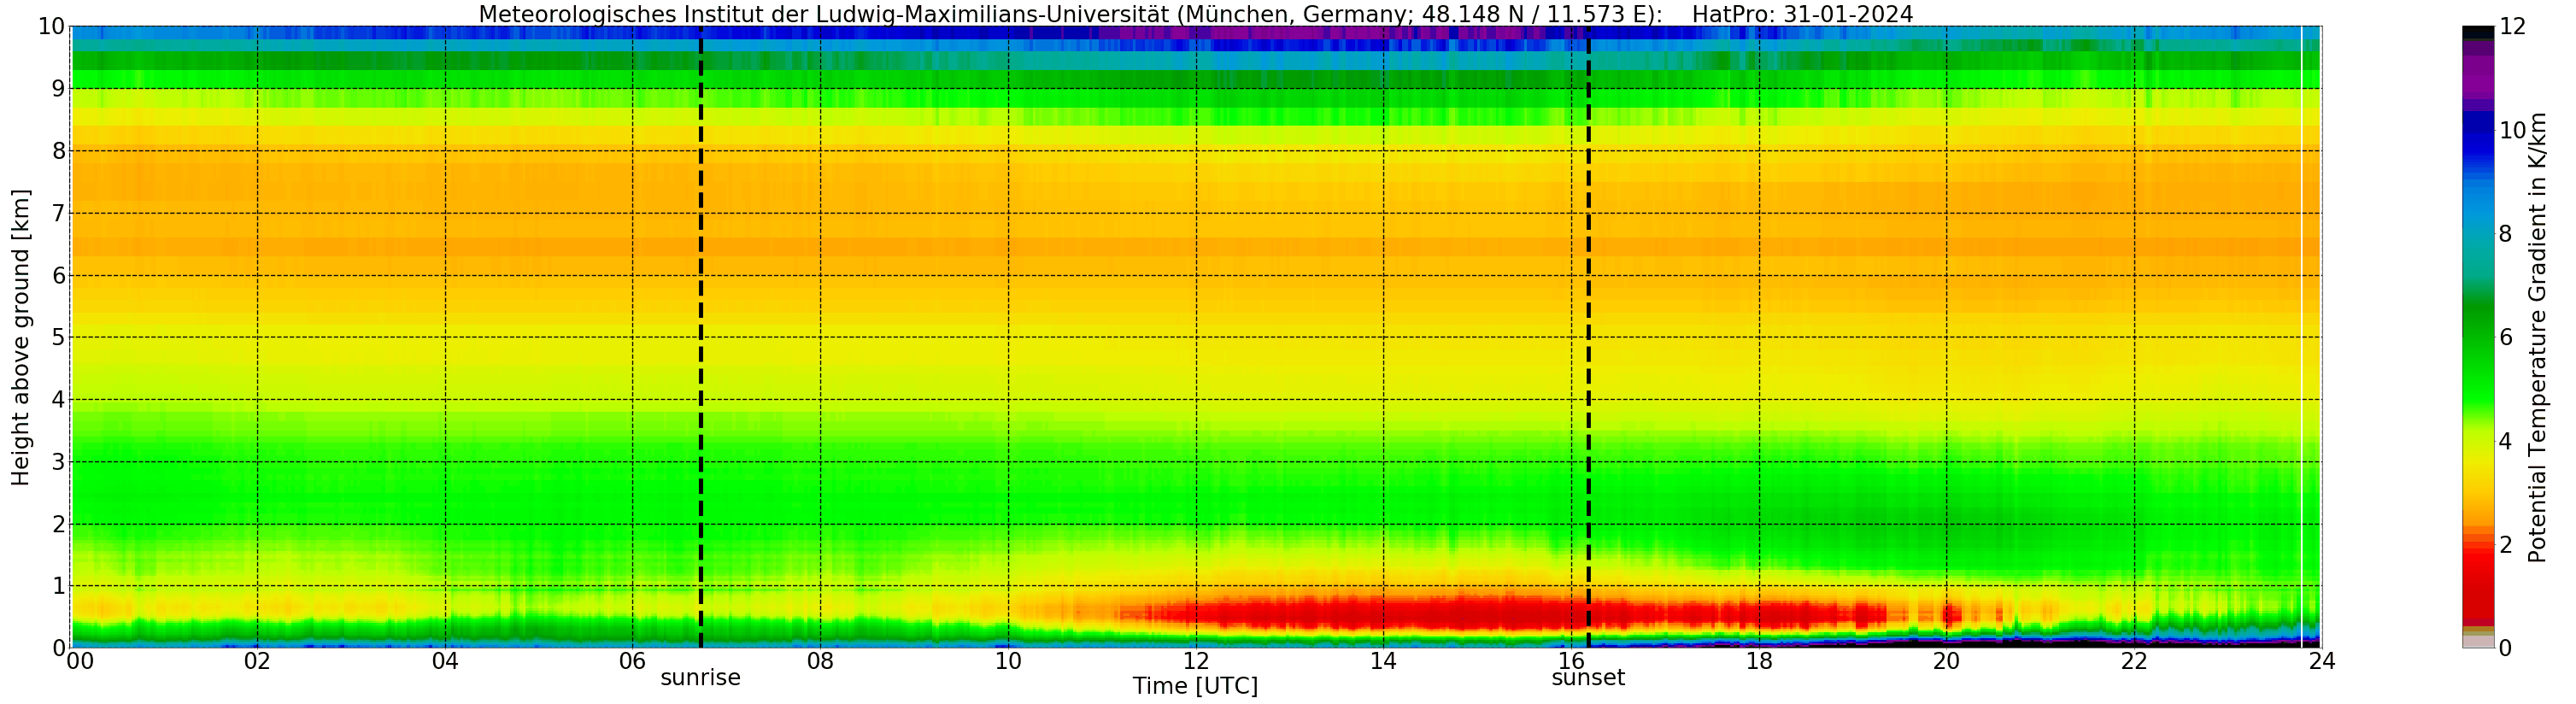
Task: Click the '02' time axis tick label
Action: tap(257, 661)
